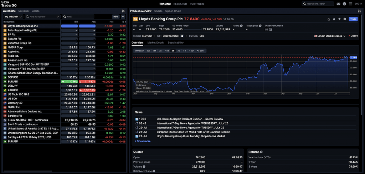Open the Add instrument dropdown

point(43,16)
